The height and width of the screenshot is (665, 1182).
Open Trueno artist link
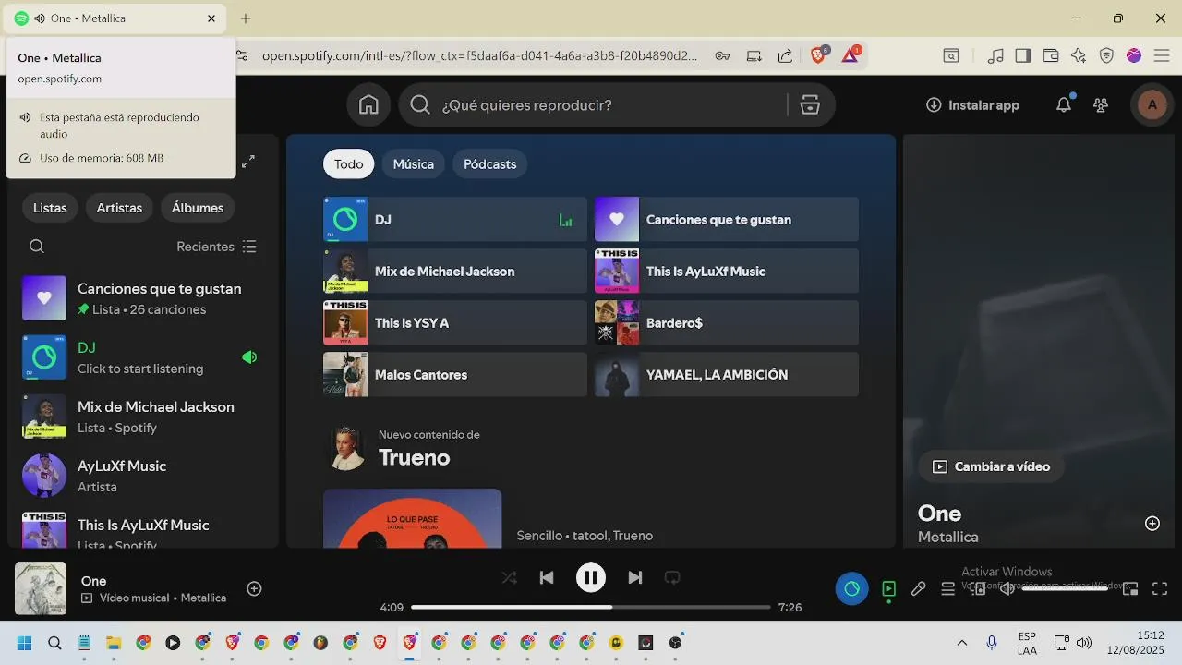click(415, 458)
